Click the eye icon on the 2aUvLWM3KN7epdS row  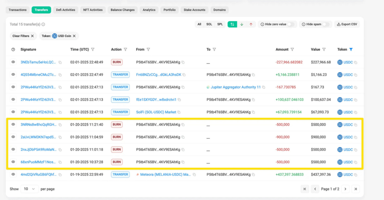pyautogui.click(x=13, y=137)
